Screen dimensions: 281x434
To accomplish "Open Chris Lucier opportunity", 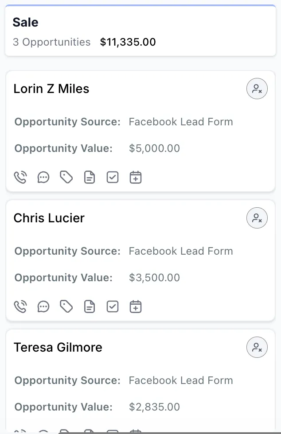I will tap(49, 218).
